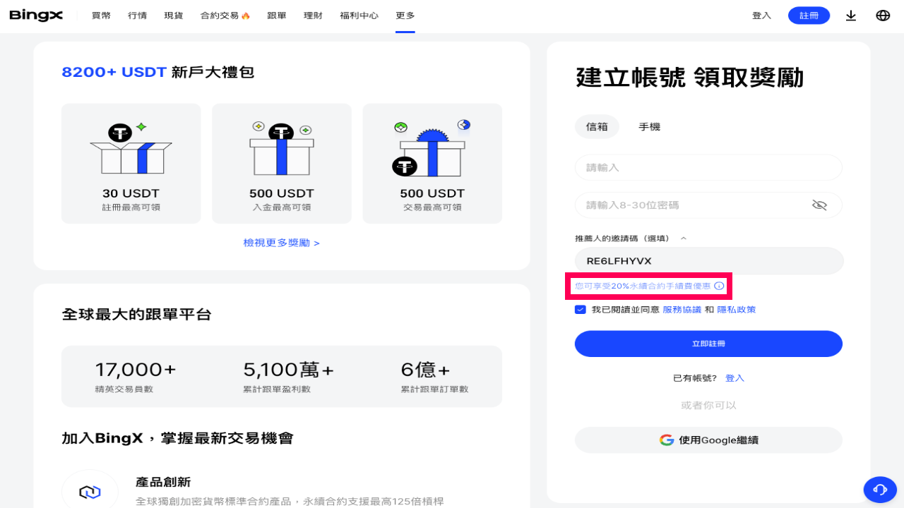Open the app download icon top right
Image resolution: width=904 pixels, height=508 pixels.
coord(850,15)
